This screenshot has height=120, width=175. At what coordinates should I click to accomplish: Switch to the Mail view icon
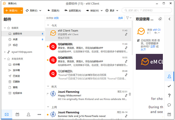coord(7,115)
